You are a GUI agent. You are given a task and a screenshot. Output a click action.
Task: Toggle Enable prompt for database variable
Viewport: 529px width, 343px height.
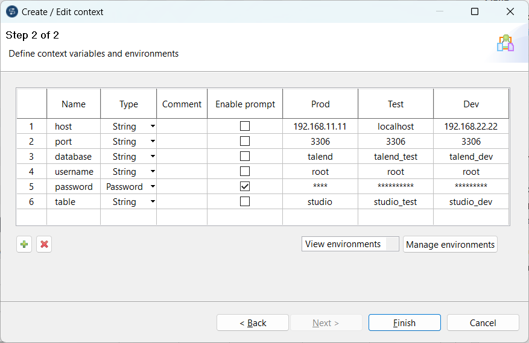(x=245, y=157)
